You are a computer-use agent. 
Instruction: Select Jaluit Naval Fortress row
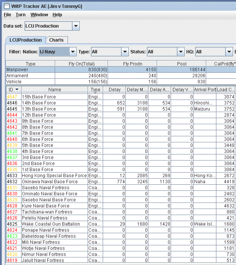(x=121, y=260)
